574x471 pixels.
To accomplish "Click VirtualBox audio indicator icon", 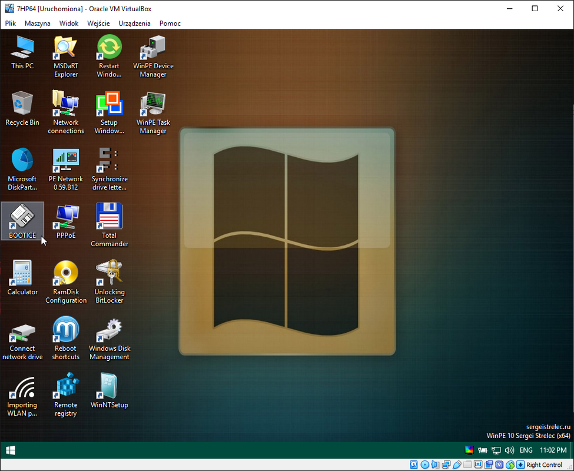I will tap(435, 465).
